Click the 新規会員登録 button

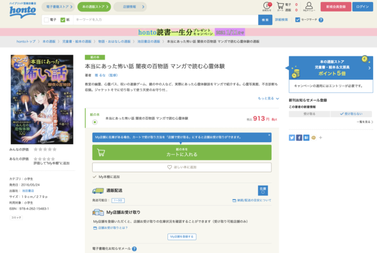(x=335, y=7)
